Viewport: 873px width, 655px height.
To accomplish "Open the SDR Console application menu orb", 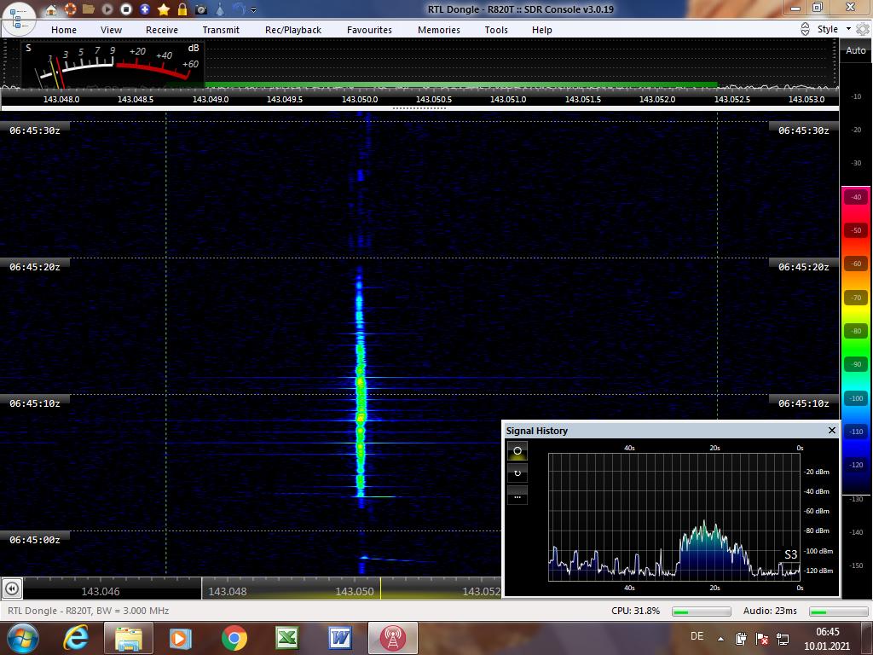I will point(19,19).
